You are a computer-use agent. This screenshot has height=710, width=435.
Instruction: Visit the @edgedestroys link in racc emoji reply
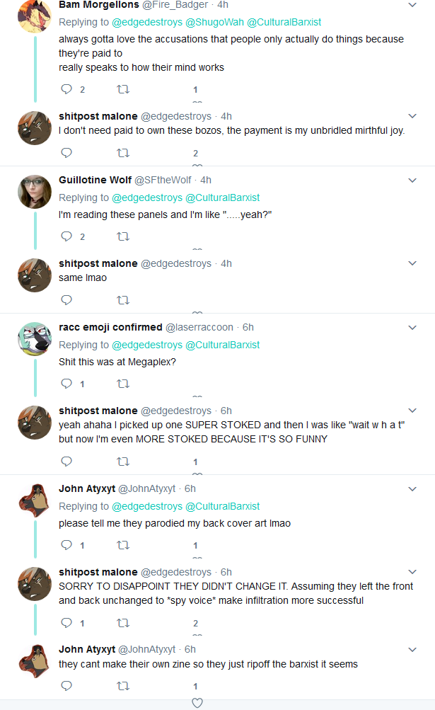click(x=147, y=345)
